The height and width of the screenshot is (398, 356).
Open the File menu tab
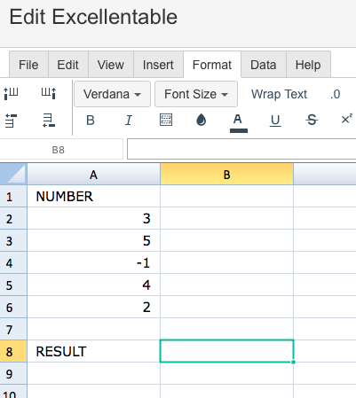28,65
